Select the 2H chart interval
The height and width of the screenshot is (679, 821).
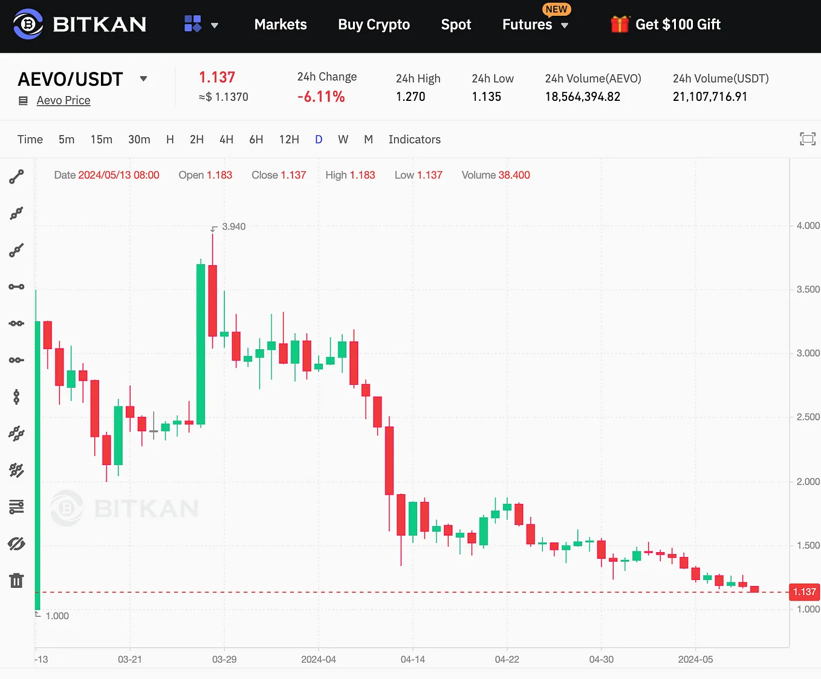click(196, 140)
